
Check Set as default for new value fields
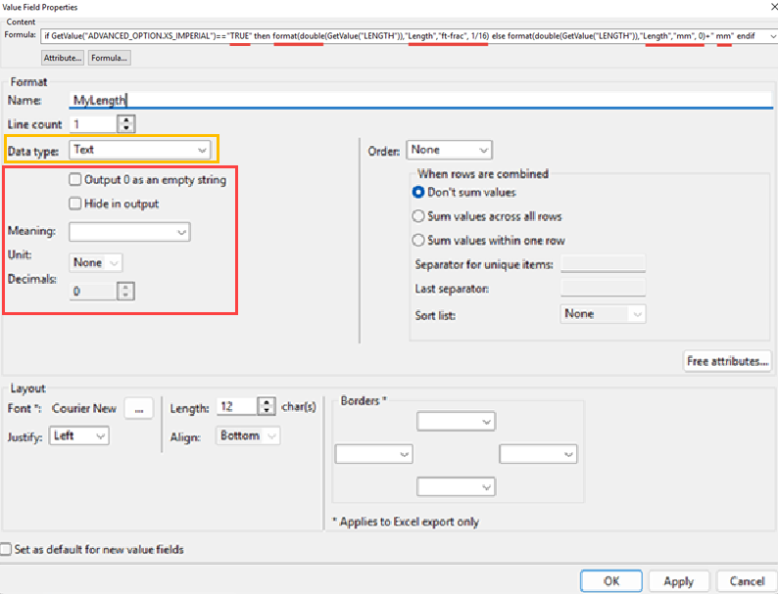(x=8, y=550)
